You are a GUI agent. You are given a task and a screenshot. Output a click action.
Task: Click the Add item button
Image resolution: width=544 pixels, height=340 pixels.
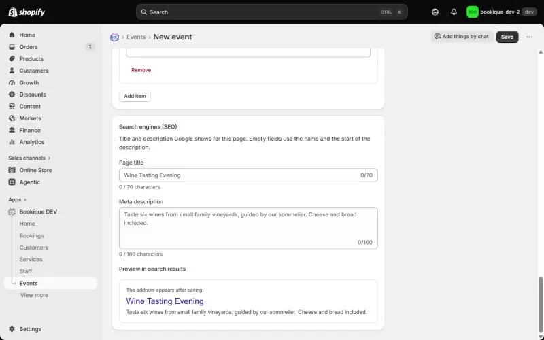click(135, 96)
